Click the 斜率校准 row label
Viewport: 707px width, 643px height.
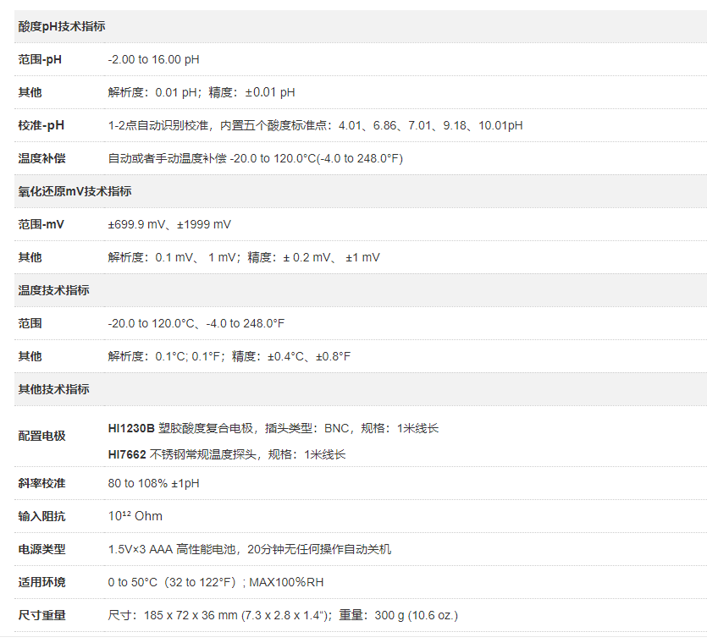click(41, 483)
